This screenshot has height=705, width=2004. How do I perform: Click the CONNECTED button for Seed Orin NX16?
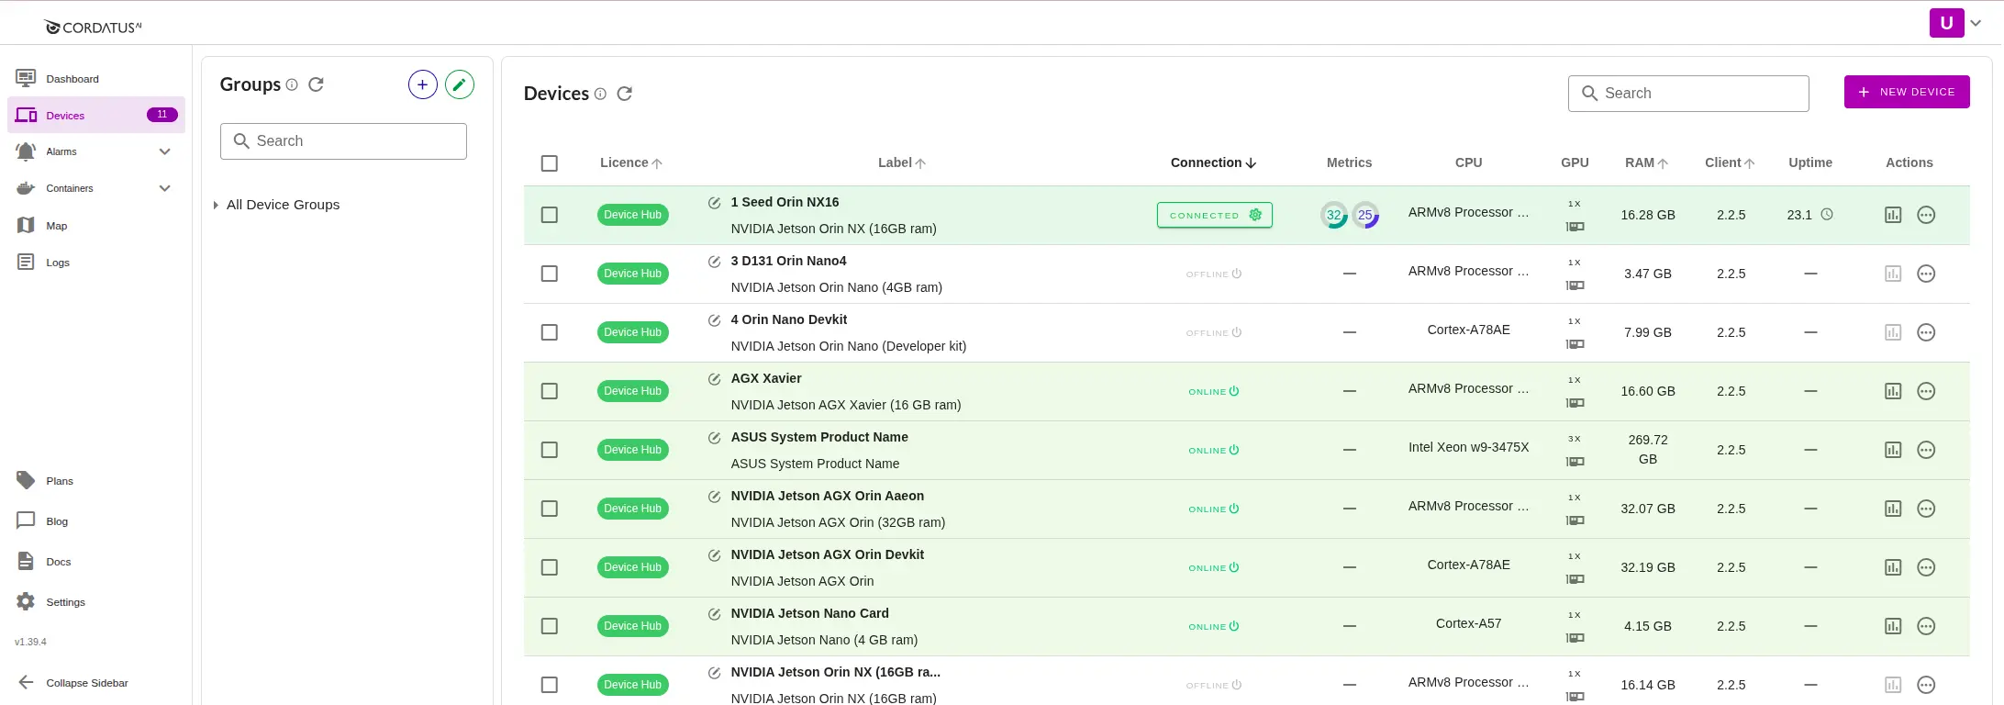[1214, 215]
